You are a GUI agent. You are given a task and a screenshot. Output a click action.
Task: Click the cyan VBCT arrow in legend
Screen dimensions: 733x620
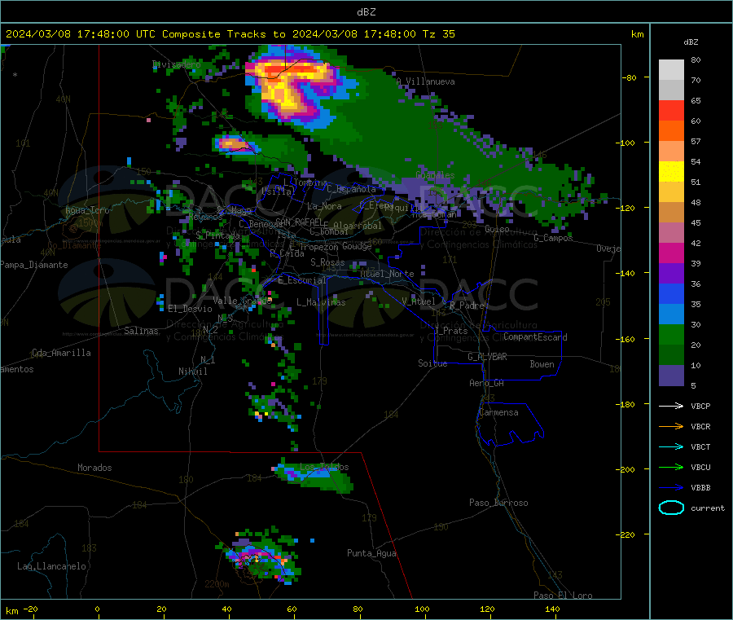point(671,446)
